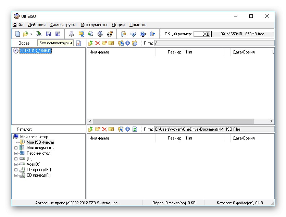Expand the Мои документы tree node
286x217 pixels.
pyautogui.click(x=16, y=148)
